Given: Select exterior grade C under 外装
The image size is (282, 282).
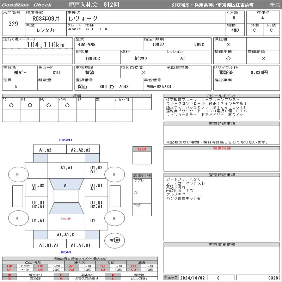Looking at the screenshot, I should click(254, 30).
